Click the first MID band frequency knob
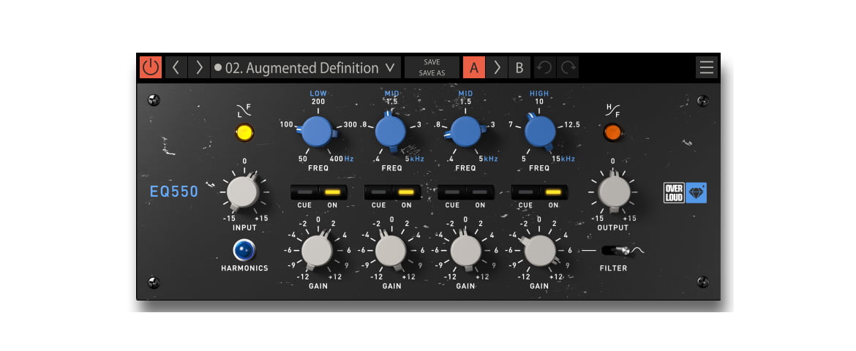856x351 pixels. 391,132
